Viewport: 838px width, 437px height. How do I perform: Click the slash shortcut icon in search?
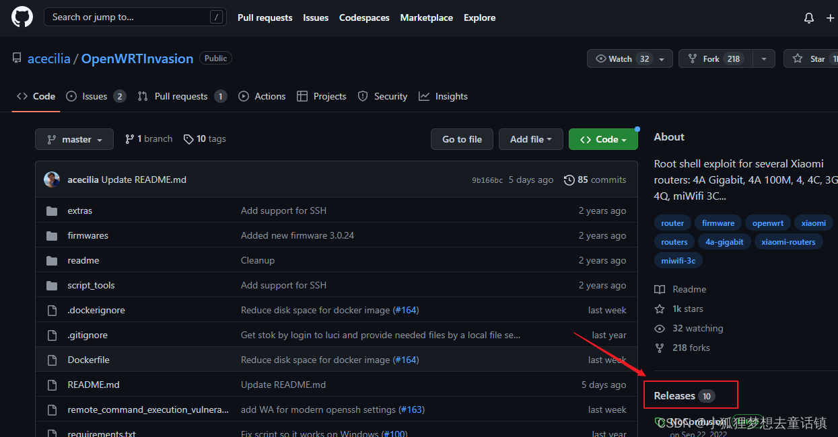pyautogui.click(x=216, y=17)
